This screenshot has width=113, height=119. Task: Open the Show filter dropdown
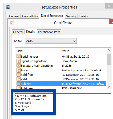[x=51, y=41]
